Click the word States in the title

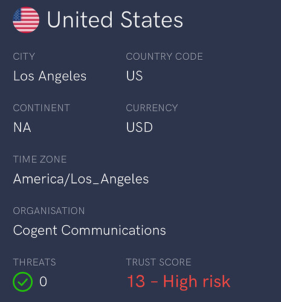coord(152,20)
